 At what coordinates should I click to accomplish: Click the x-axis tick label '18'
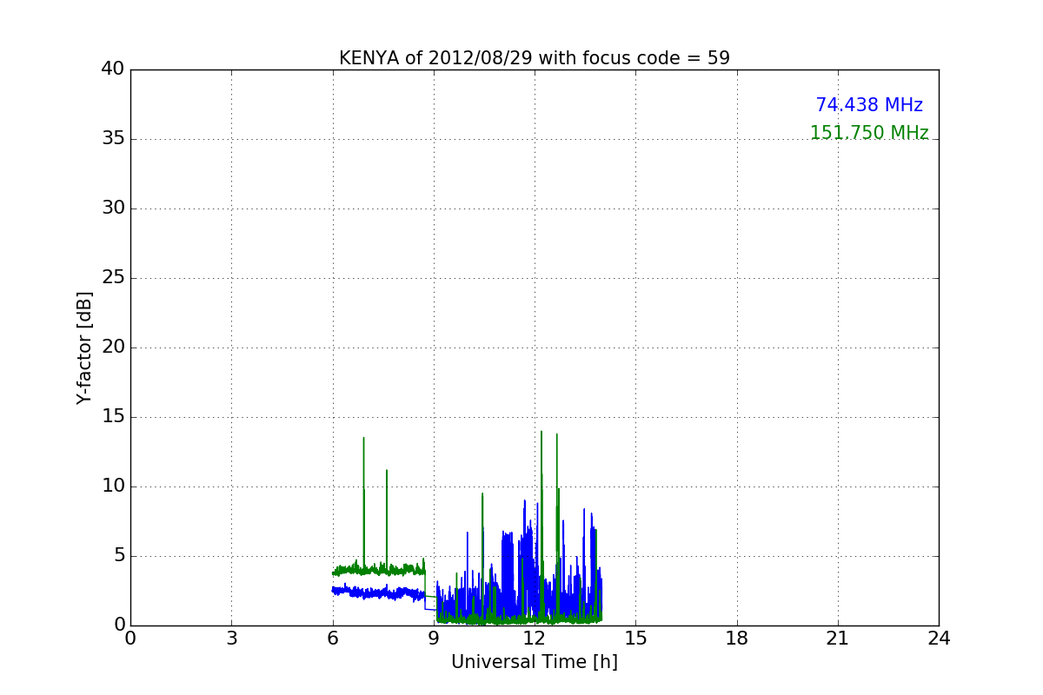pyautogui.click(x=737, y=639)
